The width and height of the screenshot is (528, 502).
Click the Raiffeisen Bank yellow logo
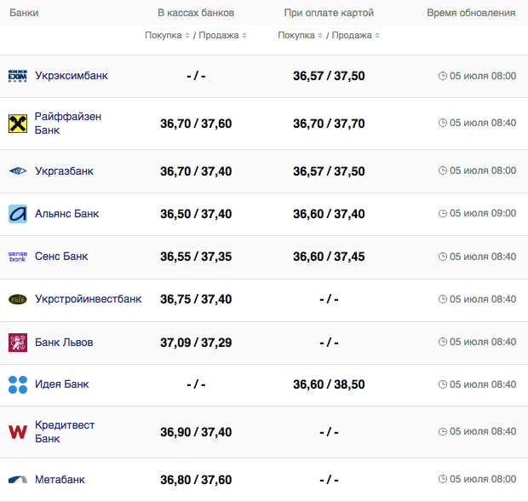[x=18, y=123]
